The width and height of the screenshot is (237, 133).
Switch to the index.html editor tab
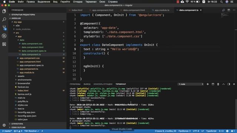(76, 10)
